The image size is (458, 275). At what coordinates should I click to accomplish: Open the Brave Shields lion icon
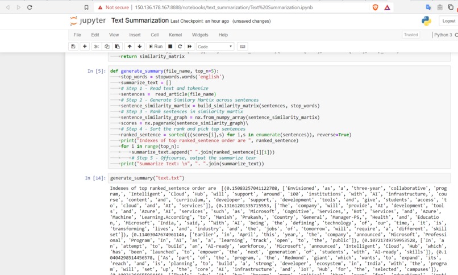[x=376, y=7]
